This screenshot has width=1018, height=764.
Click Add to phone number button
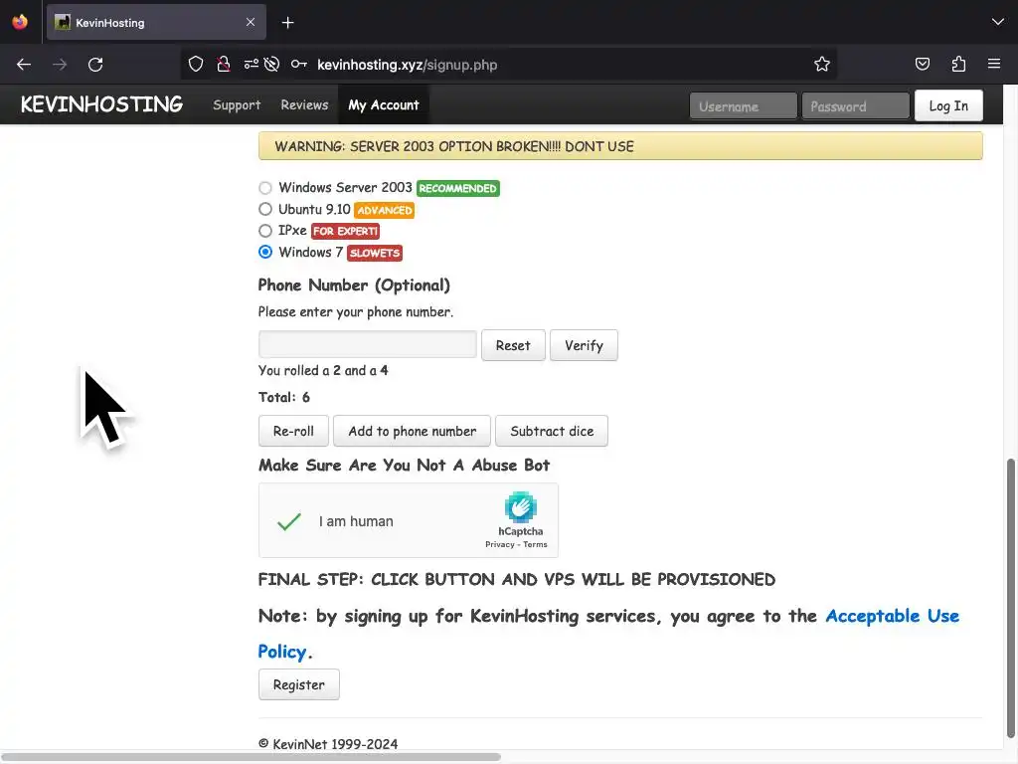tap(412, 431)
